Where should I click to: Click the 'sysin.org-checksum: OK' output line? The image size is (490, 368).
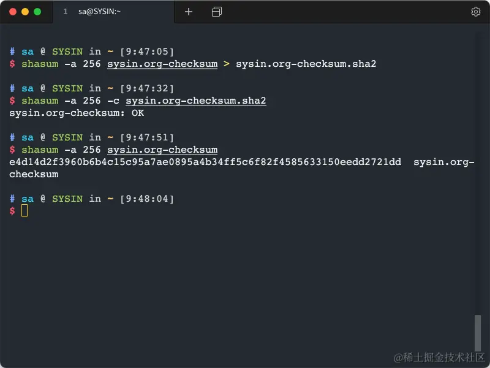coord(77,113)
